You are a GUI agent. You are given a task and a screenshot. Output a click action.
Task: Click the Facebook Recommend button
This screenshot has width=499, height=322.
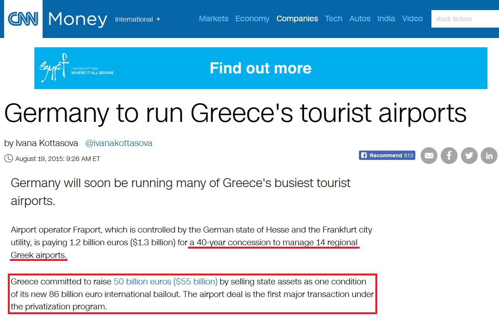[387, 155]
